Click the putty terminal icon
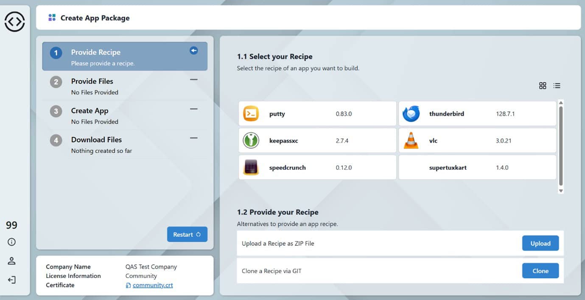This screenshot has height=300, width=585. tap(251, 114)
